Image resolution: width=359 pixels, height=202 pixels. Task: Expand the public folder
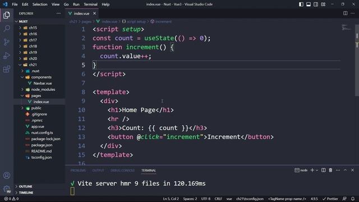coord(39,108)
